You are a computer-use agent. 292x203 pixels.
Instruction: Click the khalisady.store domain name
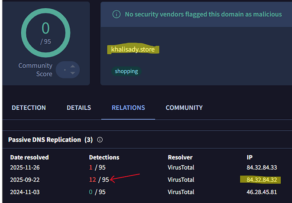pos(133,49)
